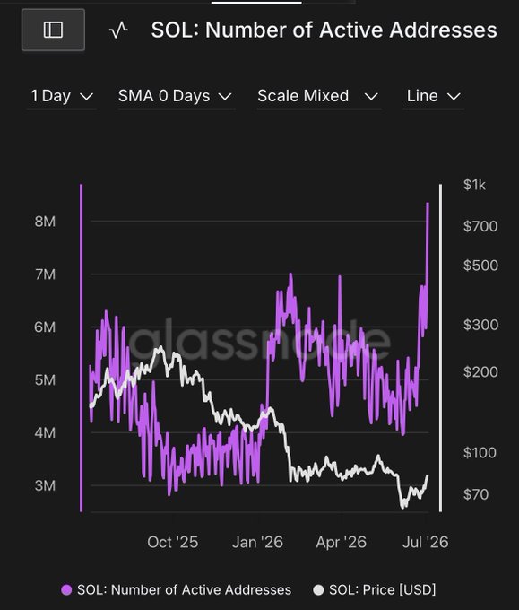Click the purple legend dot
Image resolution: width=519 pixels, height=610 pixels.
point(66,590)
